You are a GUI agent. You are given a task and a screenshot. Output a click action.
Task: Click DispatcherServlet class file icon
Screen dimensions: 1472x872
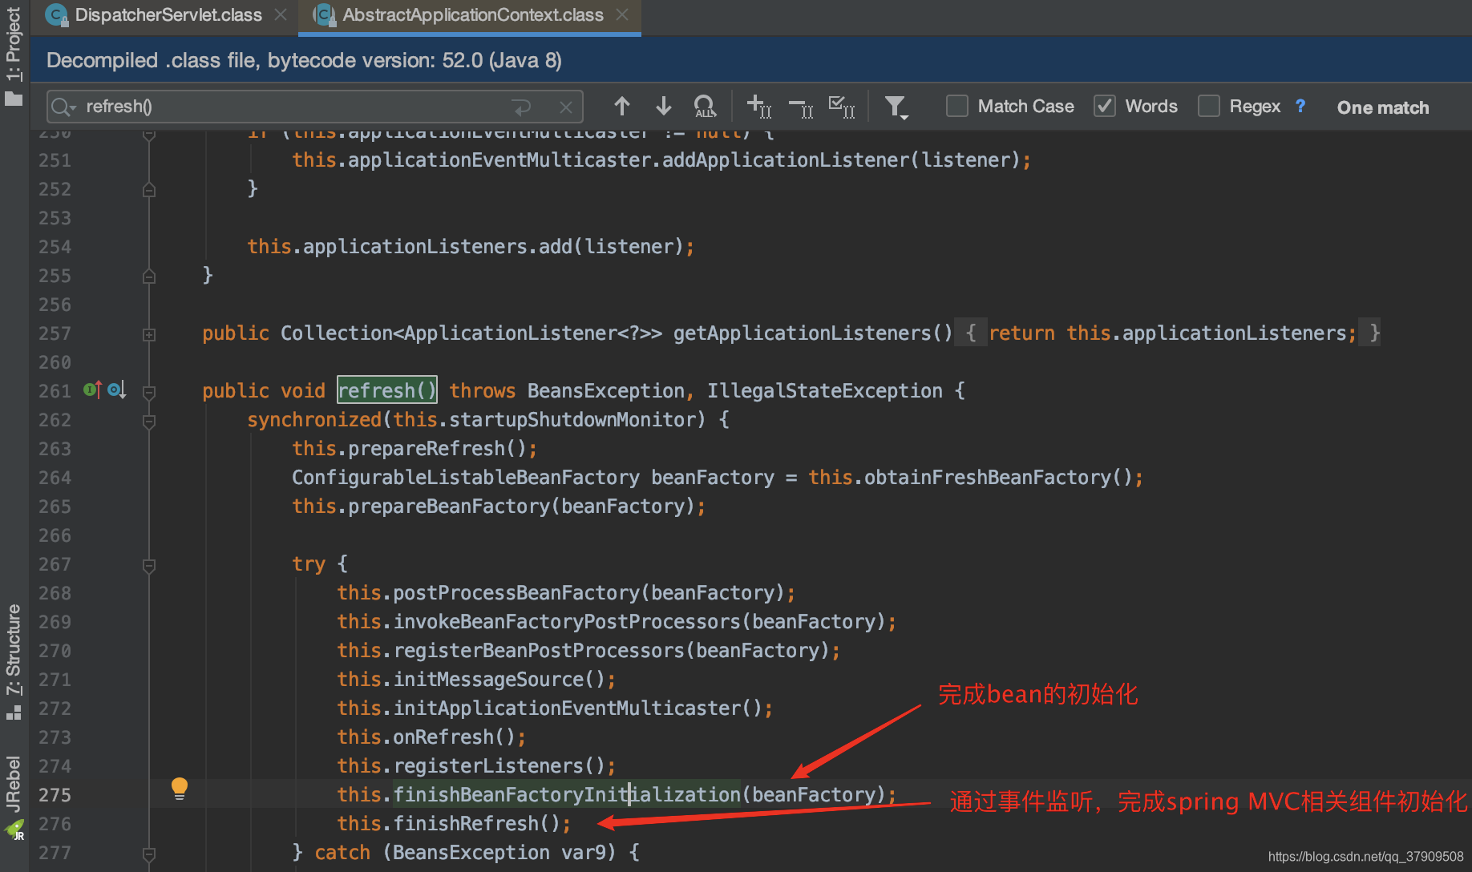(57, 15)
